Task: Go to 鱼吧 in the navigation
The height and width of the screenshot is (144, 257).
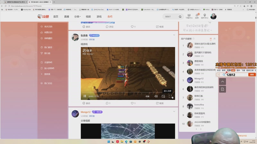Action: click(x=110, y=17)
